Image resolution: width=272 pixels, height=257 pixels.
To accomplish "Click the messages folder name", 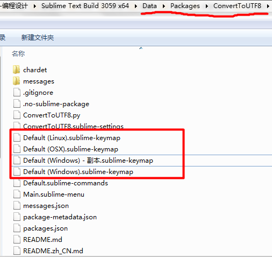I will [x=39, y=81].
